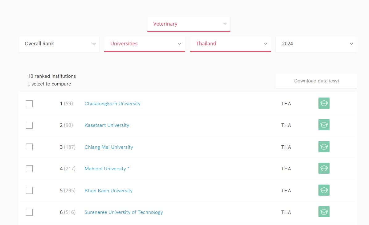Tick the checkbox for Chulalongkorn University
This screenshot has width=369, height=225.
click(29, 104)
